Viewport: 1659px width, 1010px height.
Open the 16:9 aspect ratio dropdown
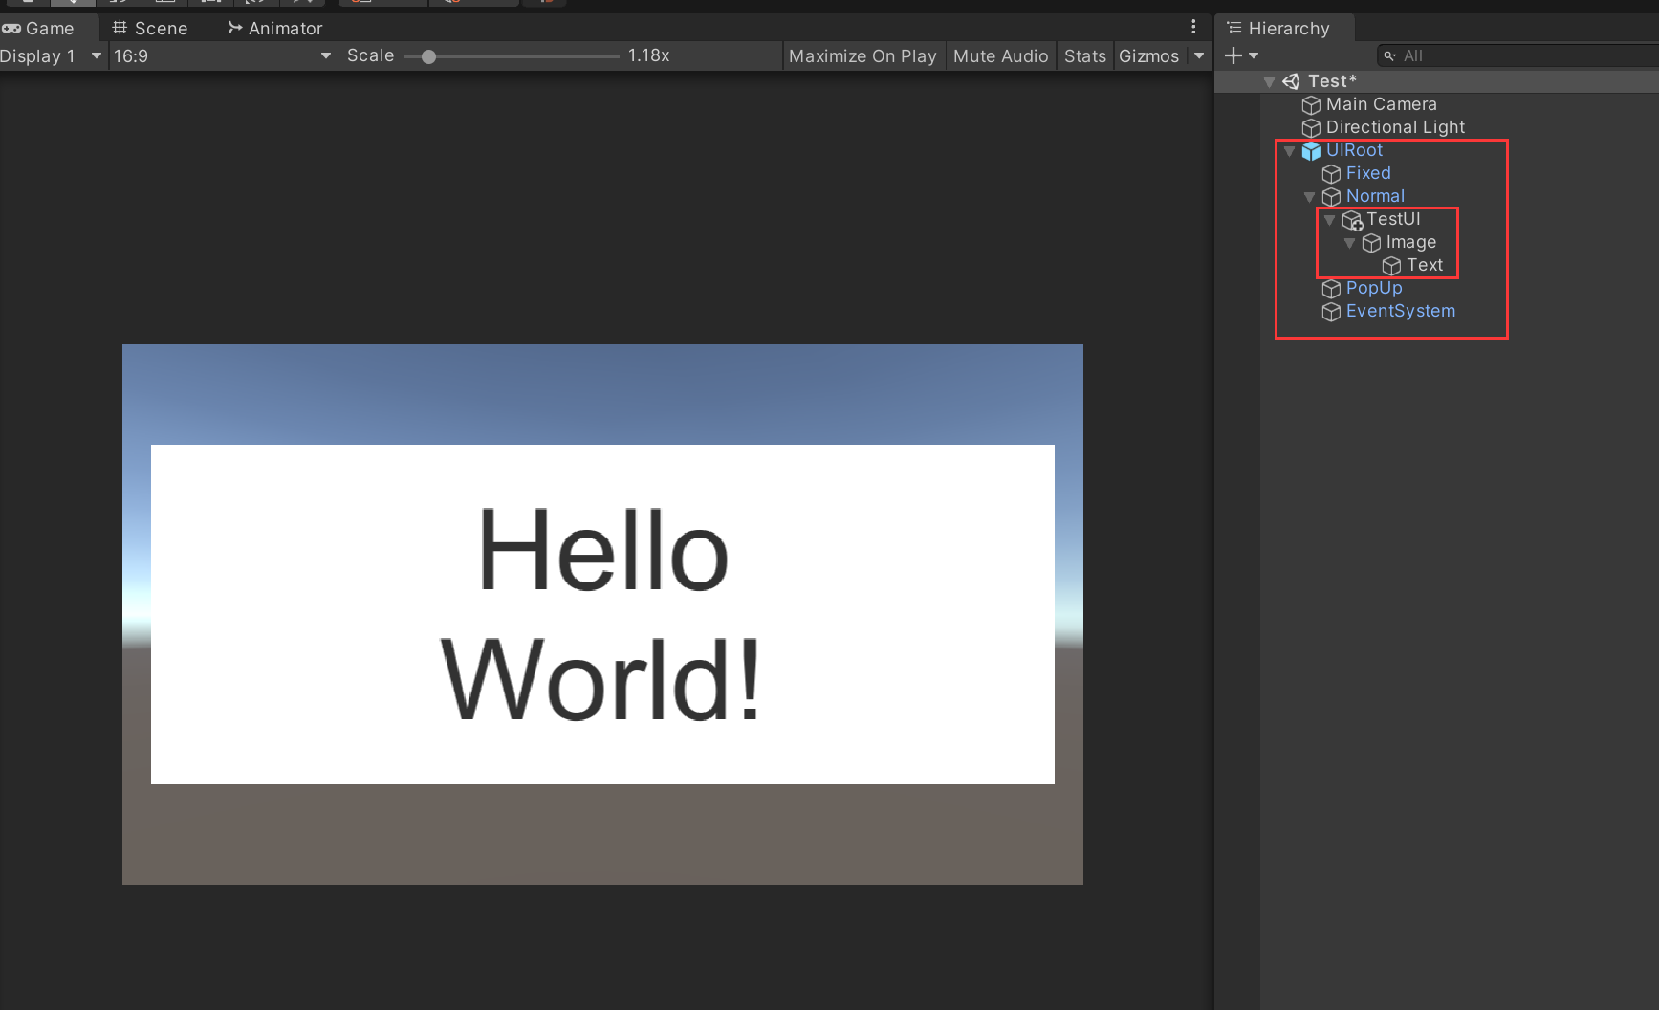click(x=222, y=56)
